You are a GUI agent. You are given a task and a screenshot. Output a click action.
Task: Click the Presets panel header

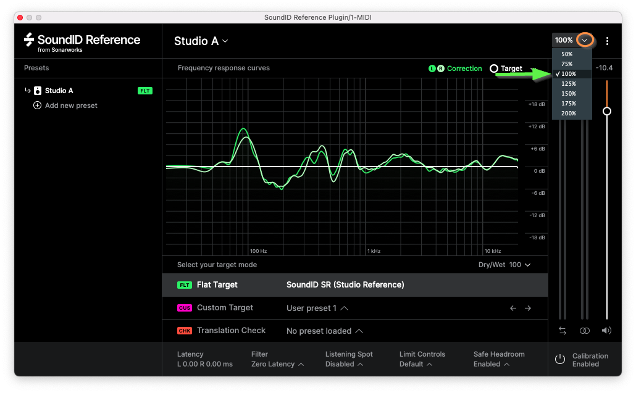point(36,68)
